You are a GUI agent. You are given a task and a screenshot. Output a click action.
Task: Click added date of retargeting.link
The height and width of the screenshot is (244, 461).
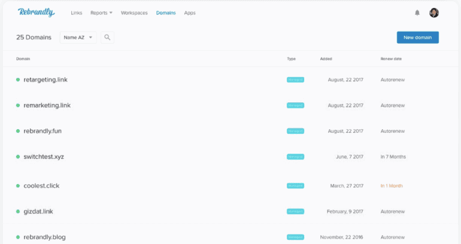[x=345, y=80]
